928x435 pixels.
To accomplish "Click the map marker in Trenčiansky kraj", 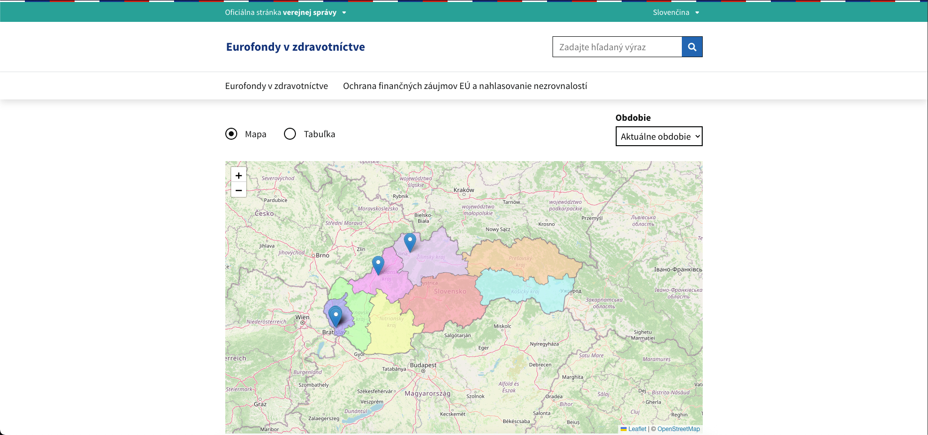I will [378, 265].
